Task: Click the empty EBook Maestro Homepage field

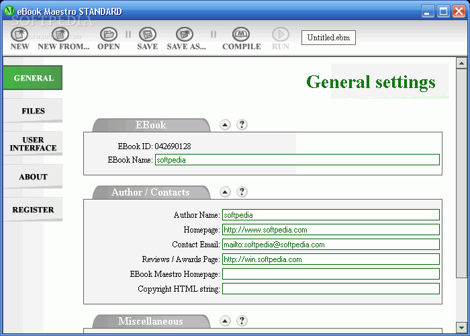Action: pos(331,274)
